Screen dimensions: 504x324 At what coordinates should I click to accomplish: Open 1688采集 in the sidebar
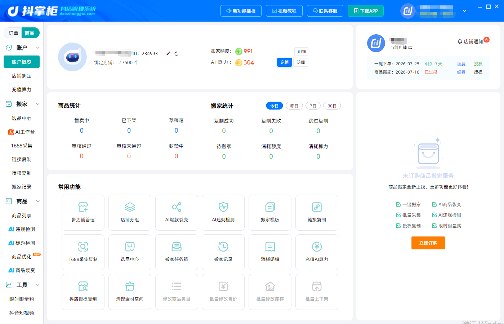point(22,146)
